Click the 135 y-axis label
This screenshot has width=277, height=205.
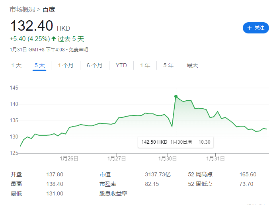click(14, 121)
